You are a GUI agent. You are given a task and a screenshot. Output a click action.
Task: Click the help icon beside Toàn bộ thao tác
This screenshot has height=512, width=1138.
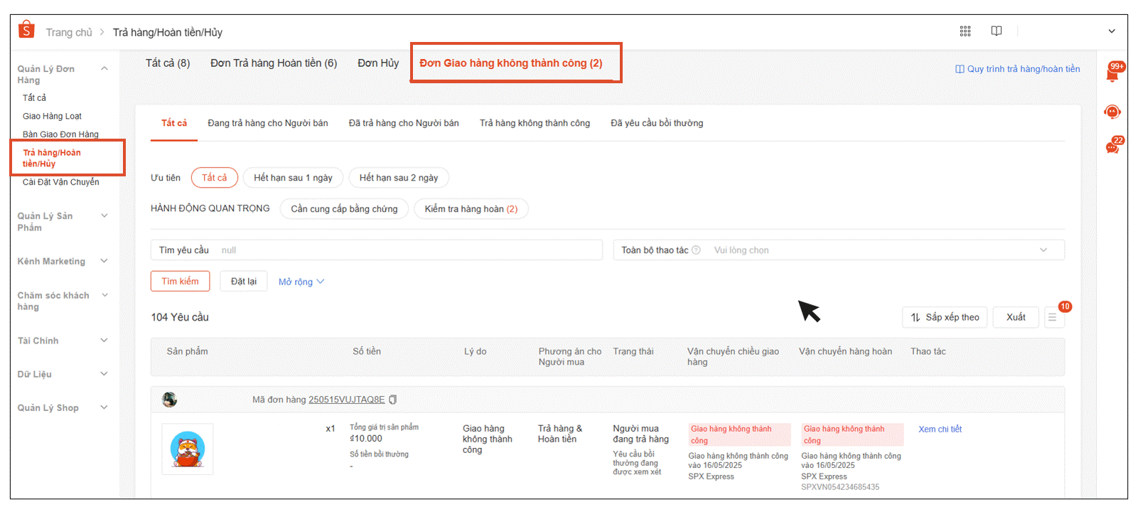coord(696,250)
